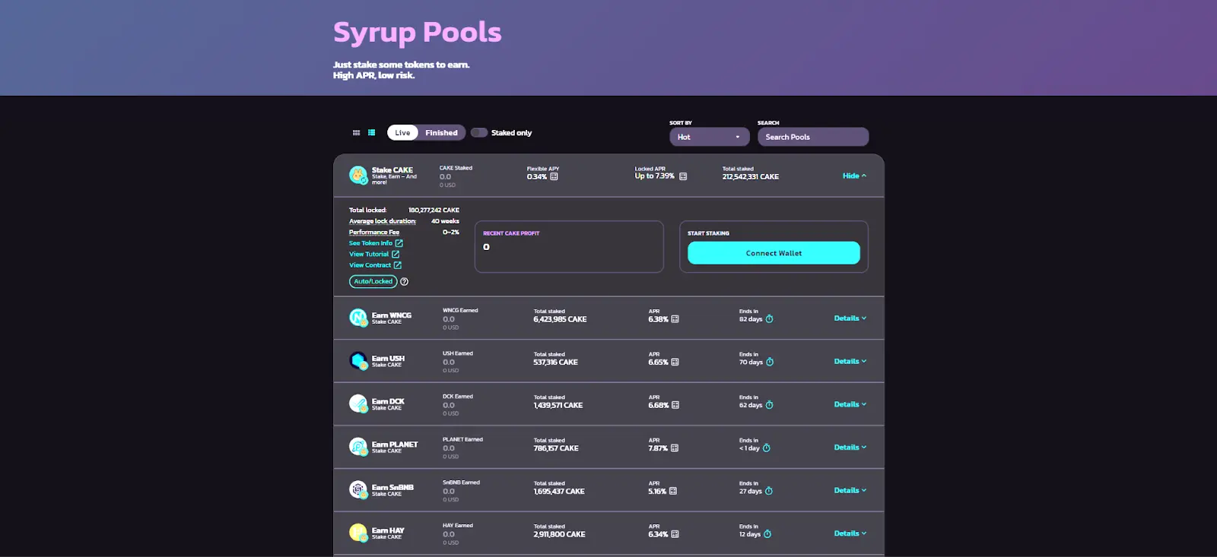Click Connect Wallet button
Viewport: 1217px width, 557px height.
774,253
